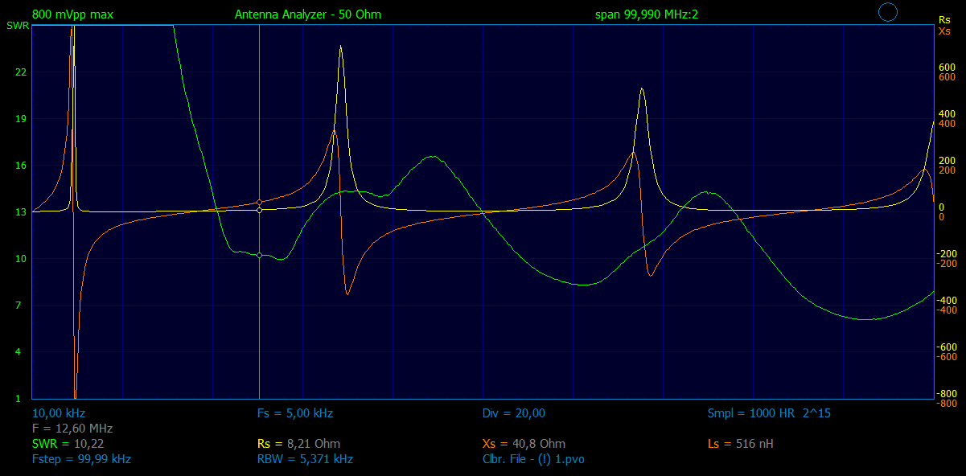Click the 'Fstep = 99,99 kHz' value
Screen dimensions: 966x476
point(81,459)
